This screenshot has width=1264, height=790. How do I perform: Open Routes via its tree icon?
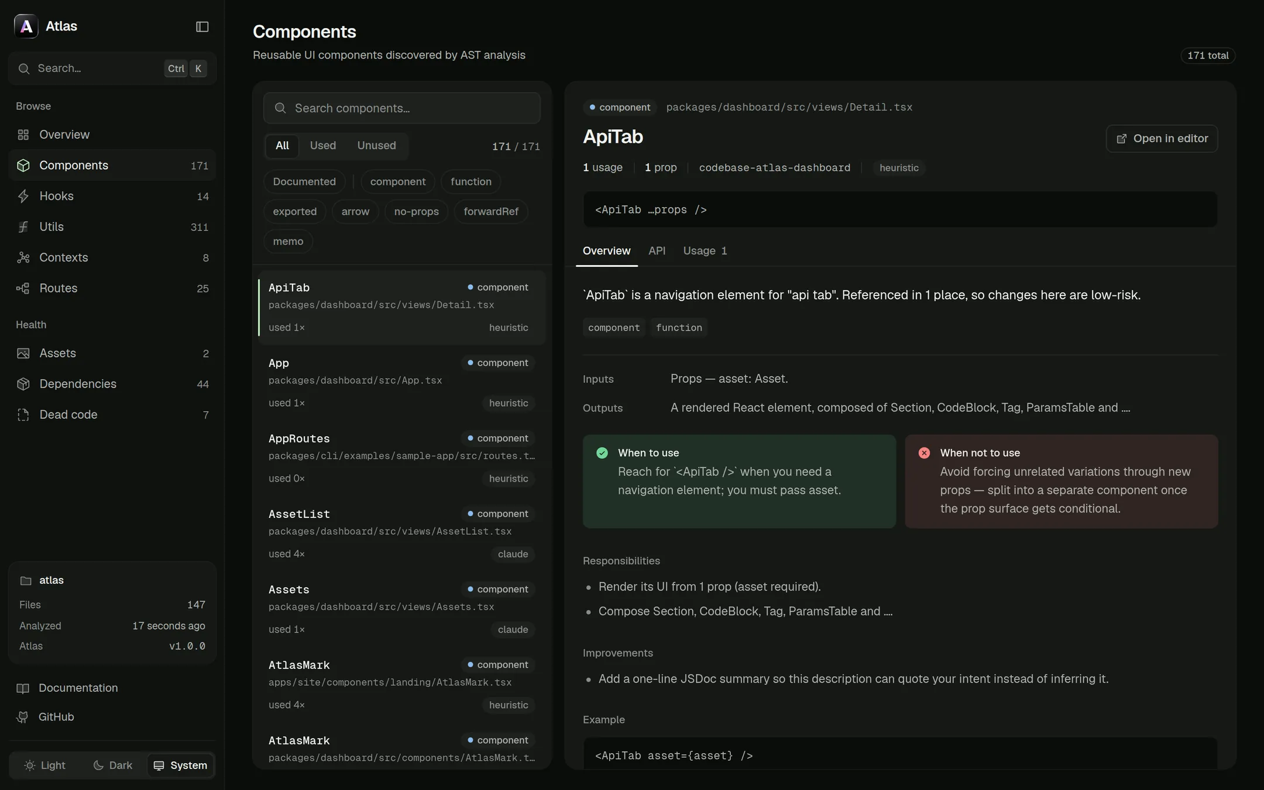(23, 288)
